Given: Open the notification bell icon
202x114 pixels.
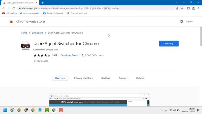Looking at the screenshot, I should [198, 110].
